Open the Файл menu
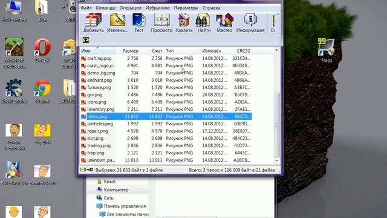 click(x=86, y=8)
